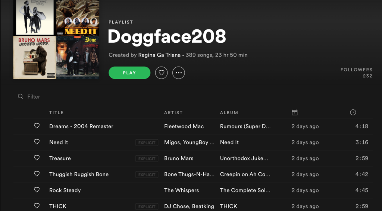Sort by the clock duration icon
The height and width of the screenshot is (211, 382).
click(353, 112)
